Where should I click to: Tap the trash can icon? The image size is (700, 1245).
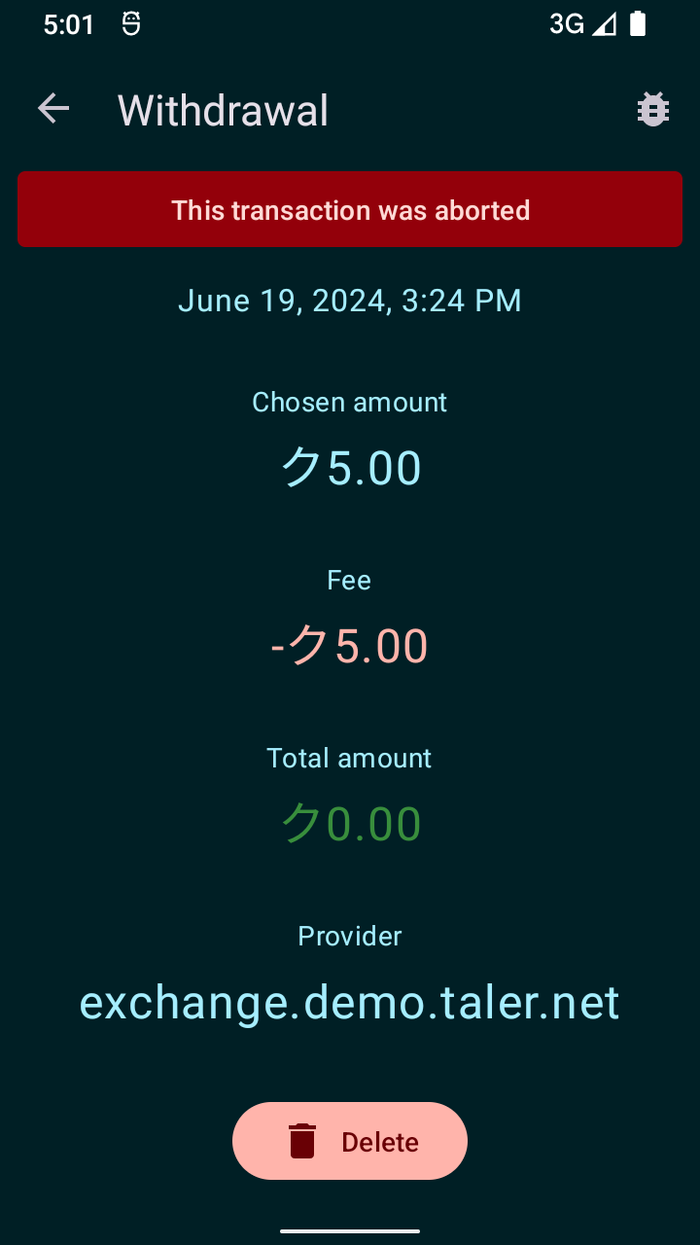(302, 1141)
